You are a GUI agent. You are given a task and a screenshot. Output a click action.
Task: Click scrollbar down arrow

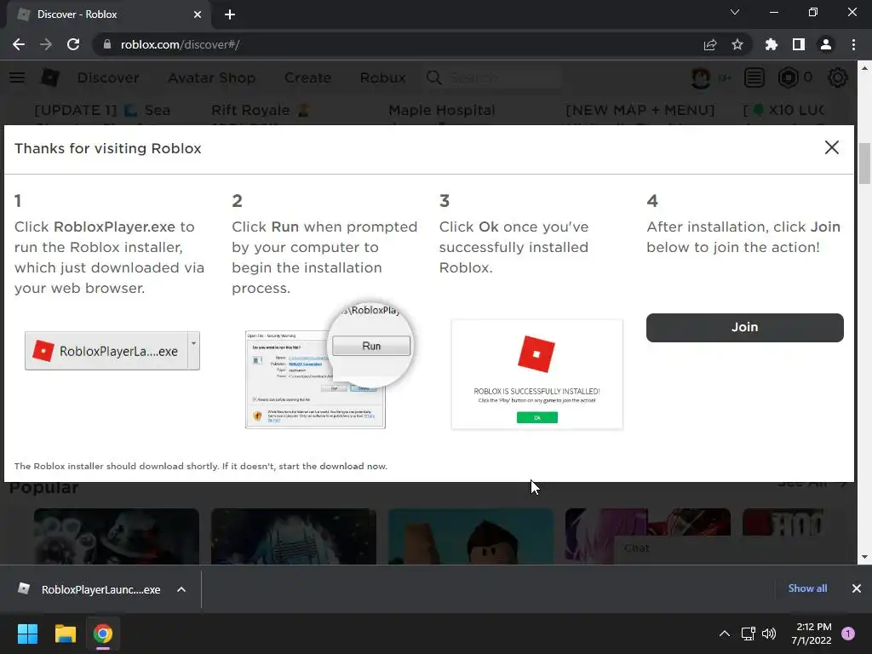tap(864, 557)
